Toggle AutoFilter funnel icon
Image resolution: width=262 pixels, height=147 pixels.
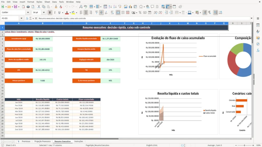[120, 7]
